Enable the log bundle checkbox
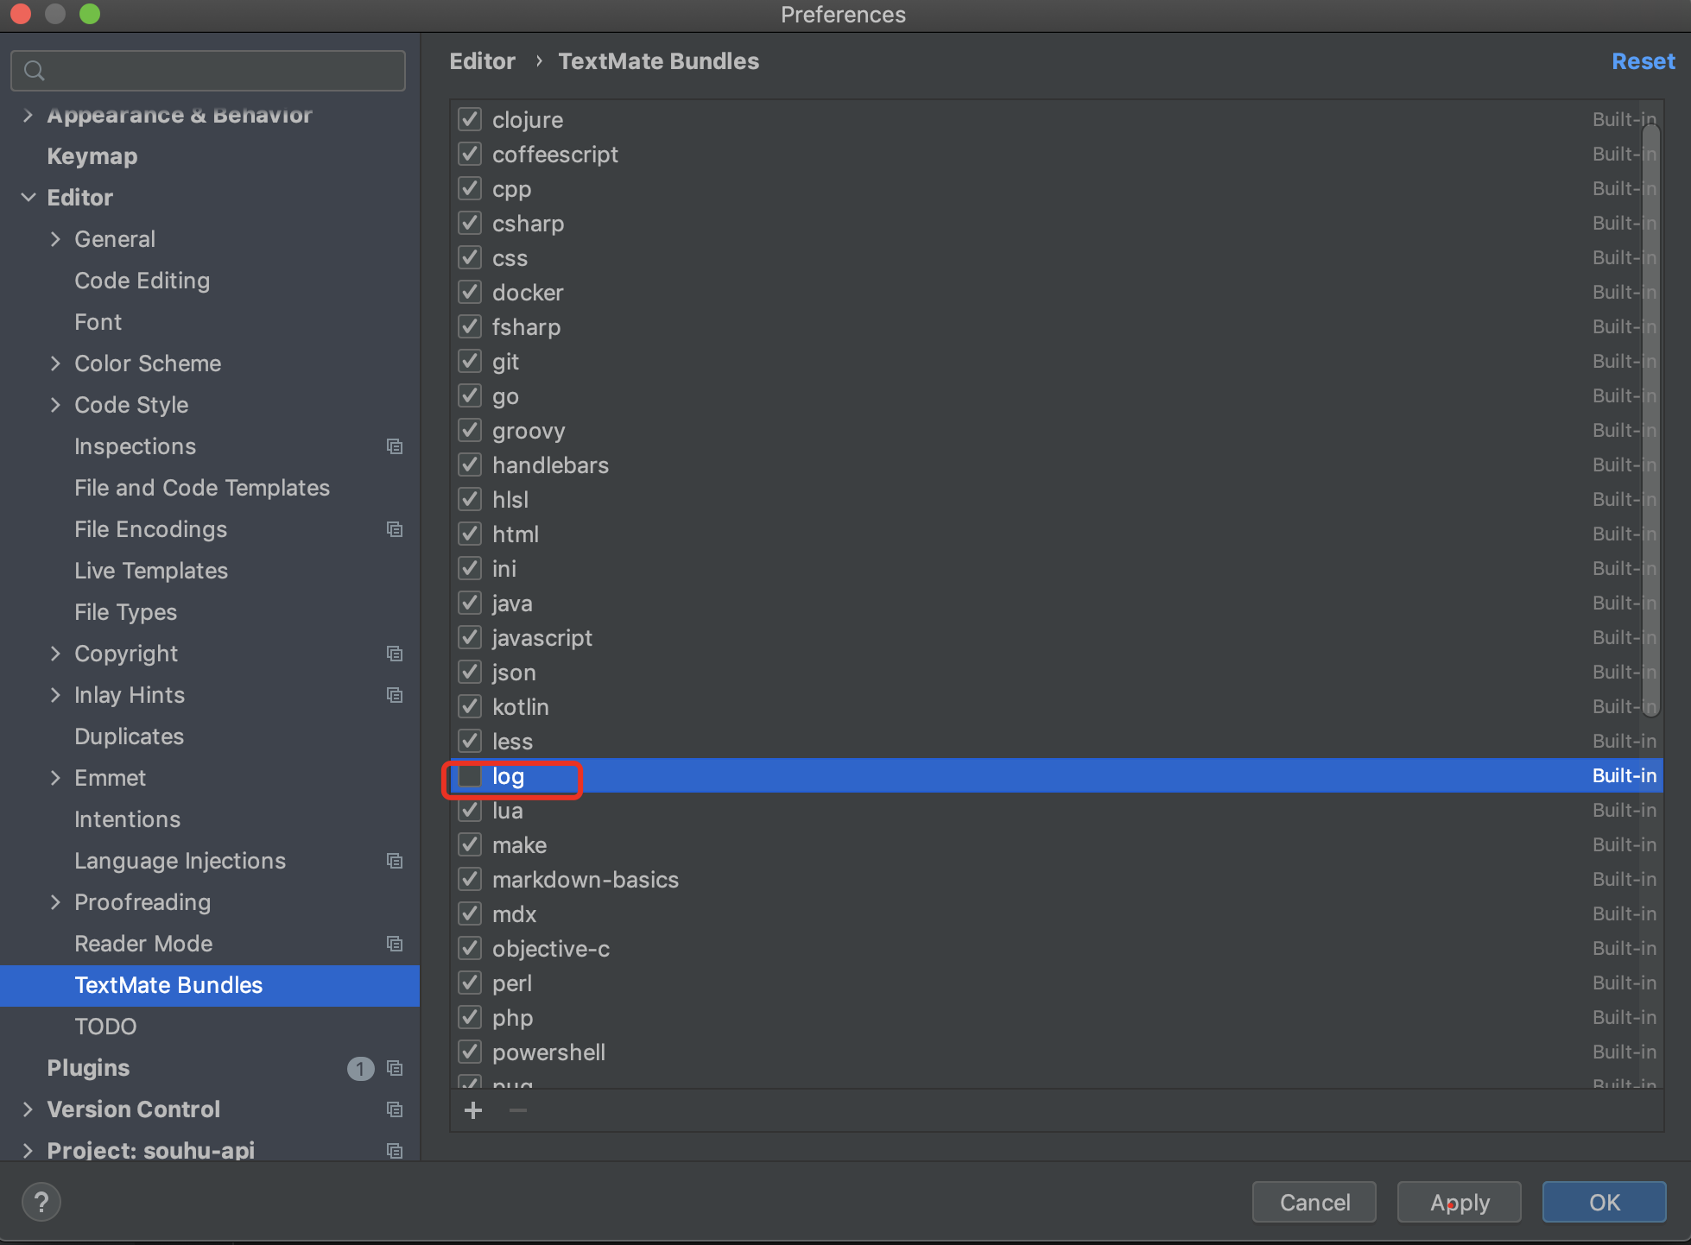Image resolution: width=1691 pixels, height=1245 pixels. 470,776
